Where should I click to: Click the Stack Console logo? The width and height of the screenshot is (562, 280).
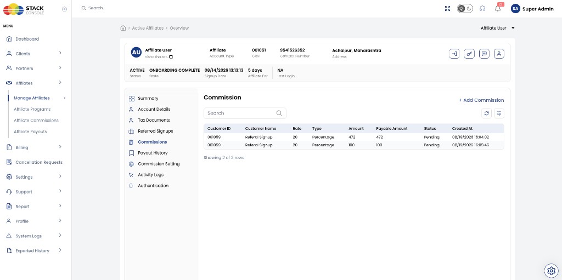click(x=24, y=9)
